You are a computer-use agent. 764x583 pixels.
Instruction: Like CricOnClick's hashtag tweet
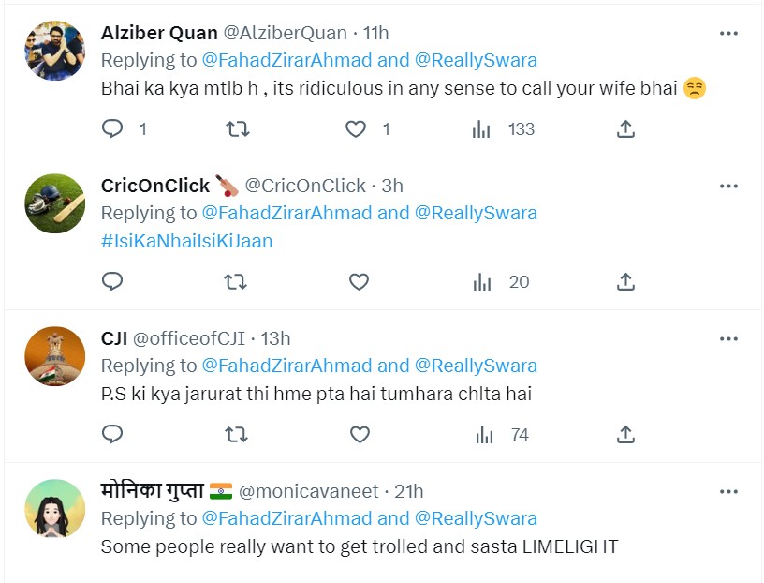click(360, 281)
